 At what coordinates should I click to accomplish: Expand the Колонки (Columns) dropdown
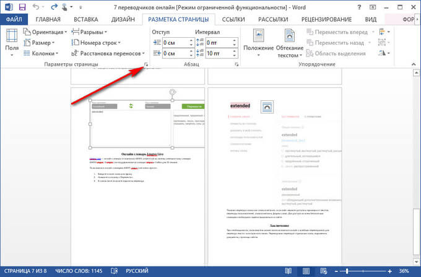[41, 54]
